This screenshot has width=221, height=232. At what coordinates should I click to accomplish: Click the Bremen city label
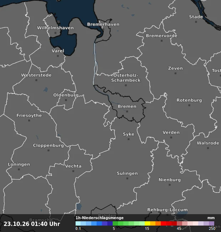coord(127,106)
